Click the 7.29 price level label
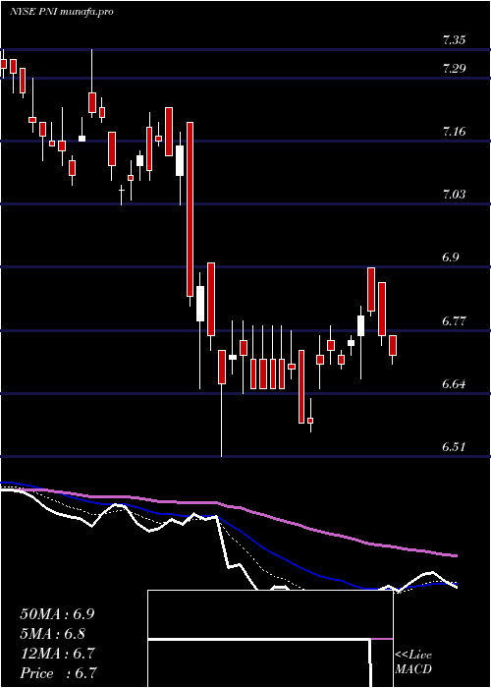 coord(454,69)
